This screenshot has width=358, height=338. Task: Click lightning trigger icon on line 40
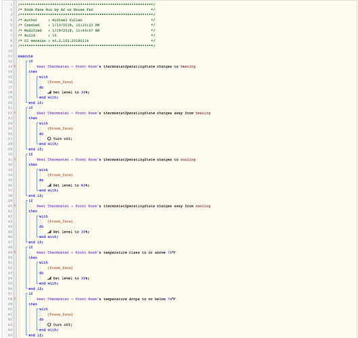coord(15,206)
